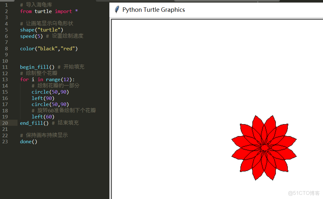This screenshot has width=323, height=199.
Task: Click the red flower drawing on canvas
Action: tap(264, 147)
